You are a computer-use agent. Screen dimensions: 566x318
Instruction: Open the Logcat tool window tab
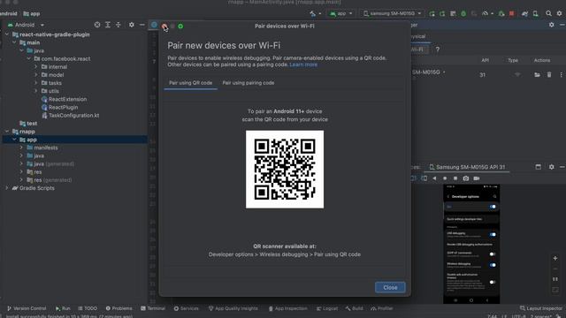(327, 308)
